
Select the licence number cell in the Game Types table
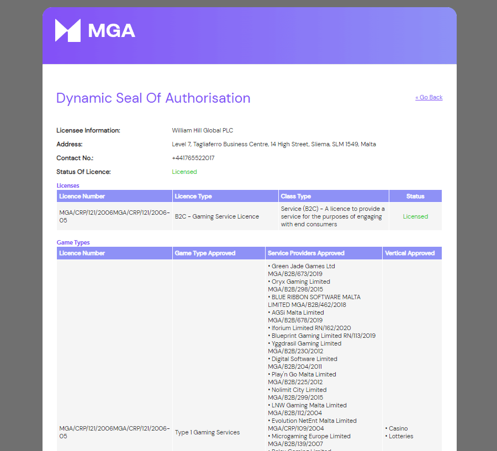click(114, 432)
